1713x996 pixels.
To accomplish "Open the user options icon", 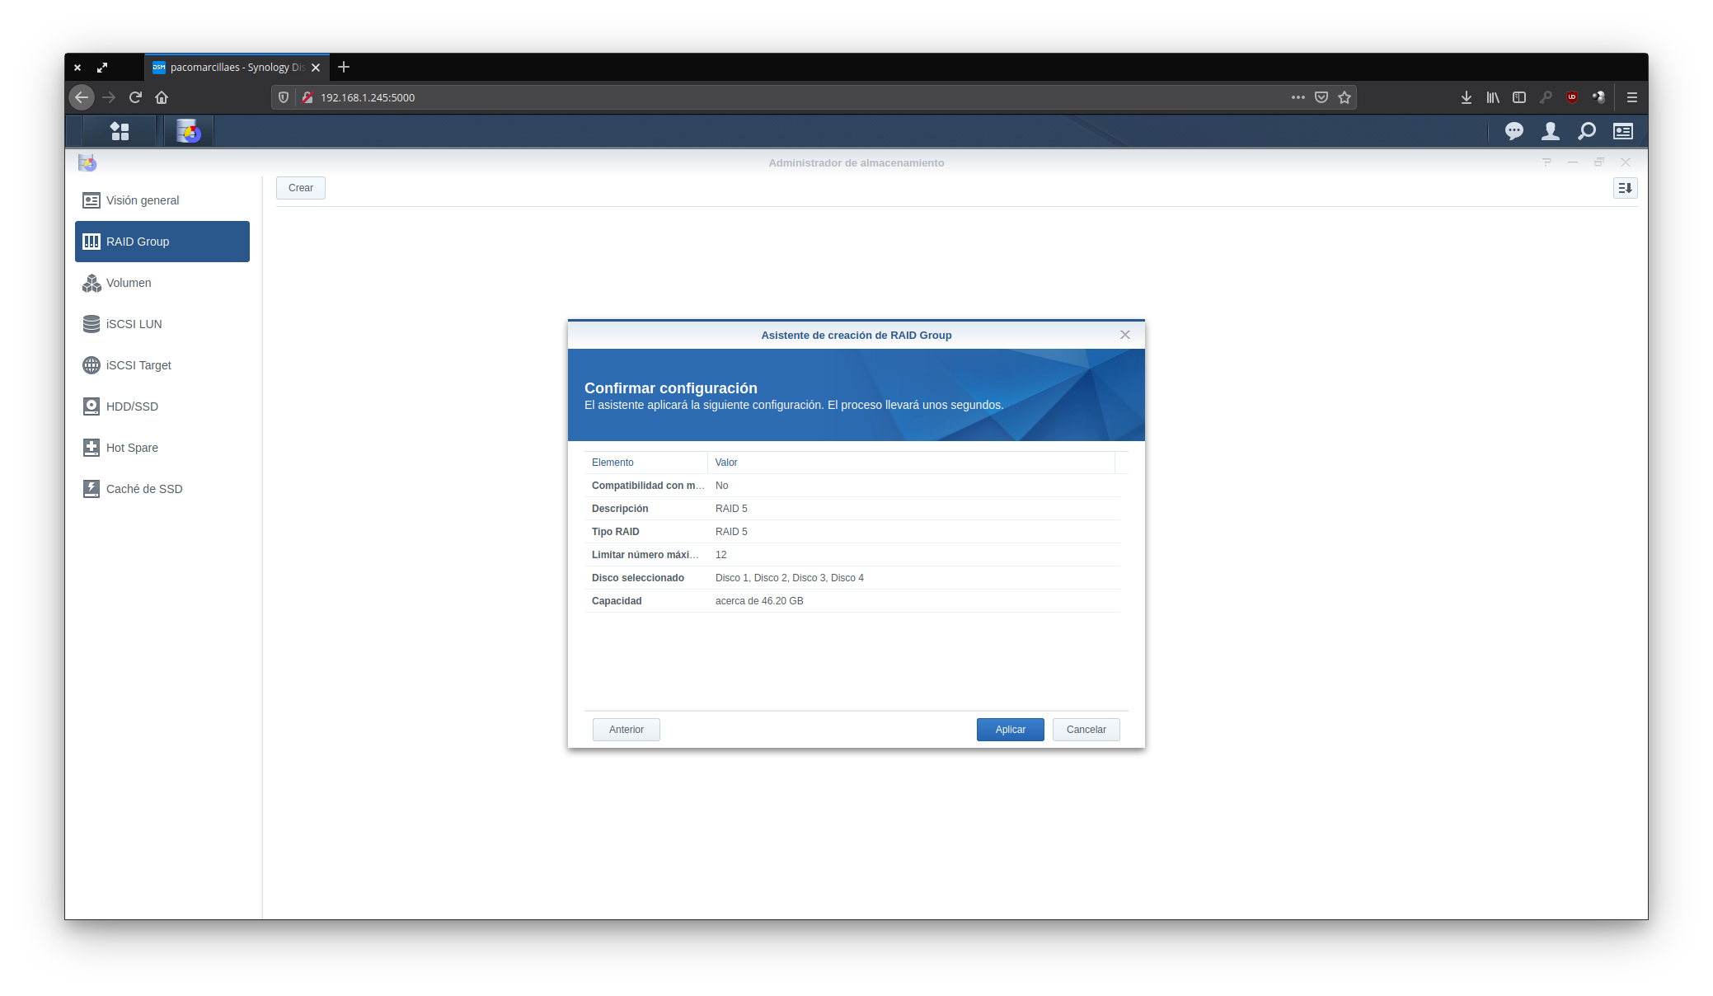I will [x=1550, y=131].
